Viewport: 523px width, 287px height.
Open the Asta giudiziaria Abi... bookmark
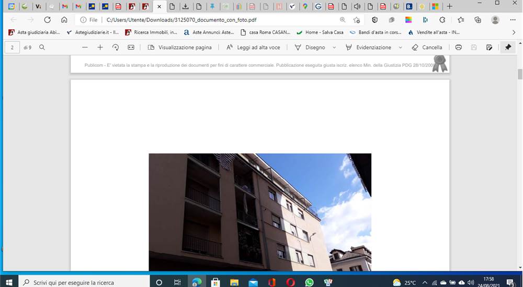point(34,32)
